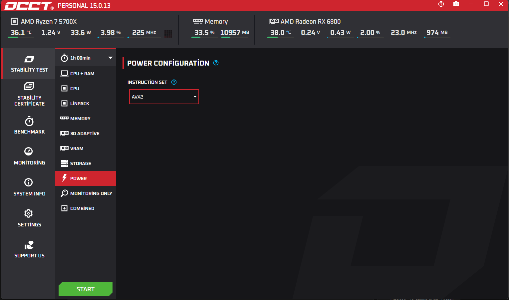This screenshot has height=300, width=509.
Task: Click the GPU usage value 2.00 %
Action: (370, 33)
